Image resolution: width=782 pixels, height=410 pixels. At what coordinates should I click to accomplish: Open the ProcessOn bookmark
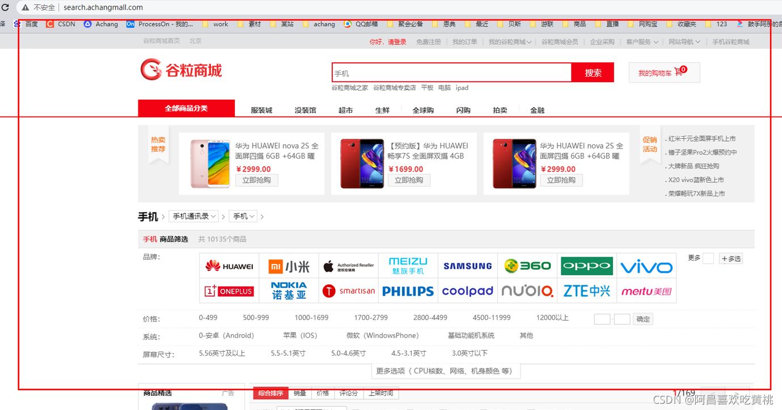(x=160, y=24)
